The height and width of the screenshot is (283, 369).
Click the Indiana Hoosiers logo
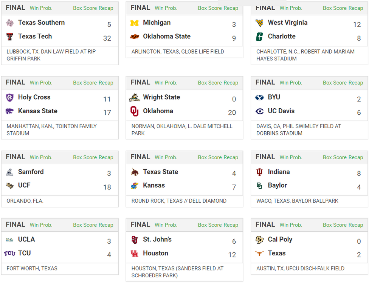click(x=259, y=172)
